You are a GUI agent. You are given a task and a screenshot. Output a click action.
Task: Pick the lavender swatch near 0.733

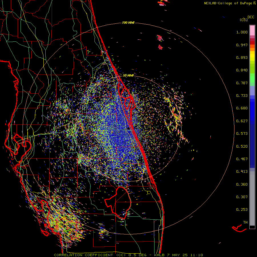[252, 91]
